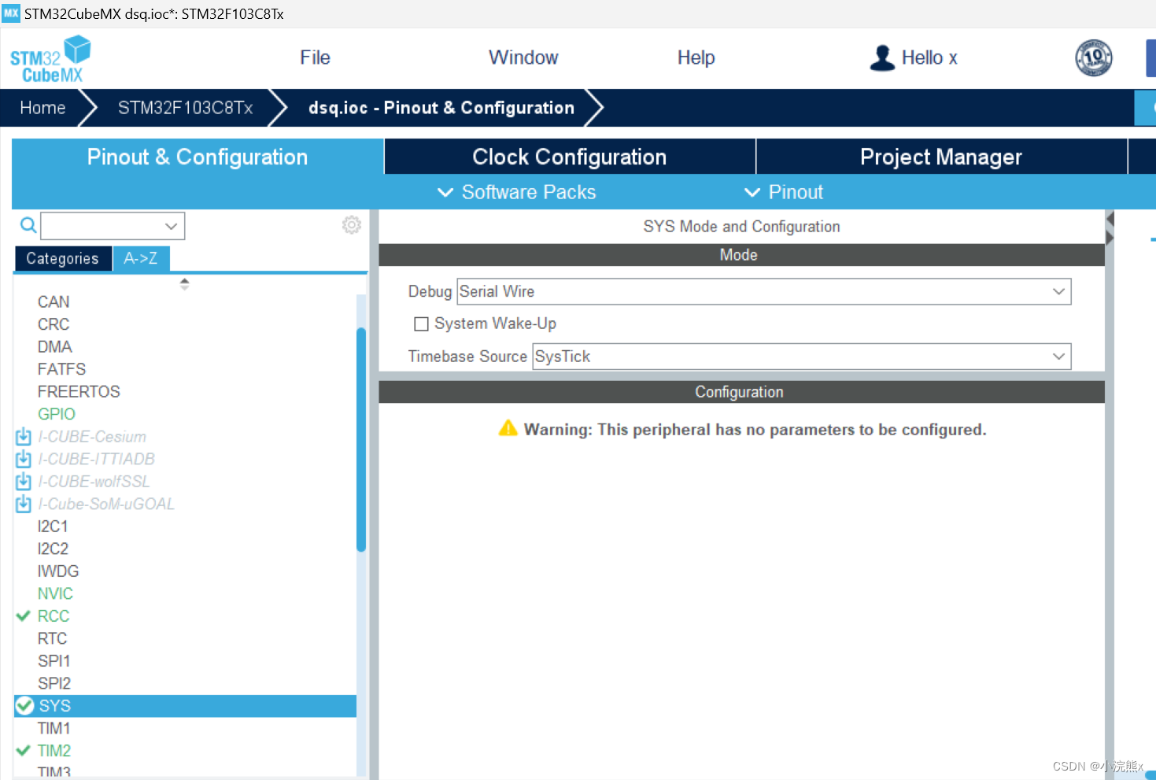1156x780 pixels.
Task: Select TIM2 in the peripheral list
Action: click(x=54, y=751)
